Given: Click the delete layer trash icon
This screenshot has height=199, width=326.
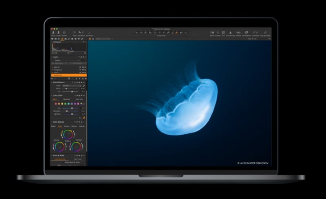Looking at the screenshot, I should pos(83,79).
